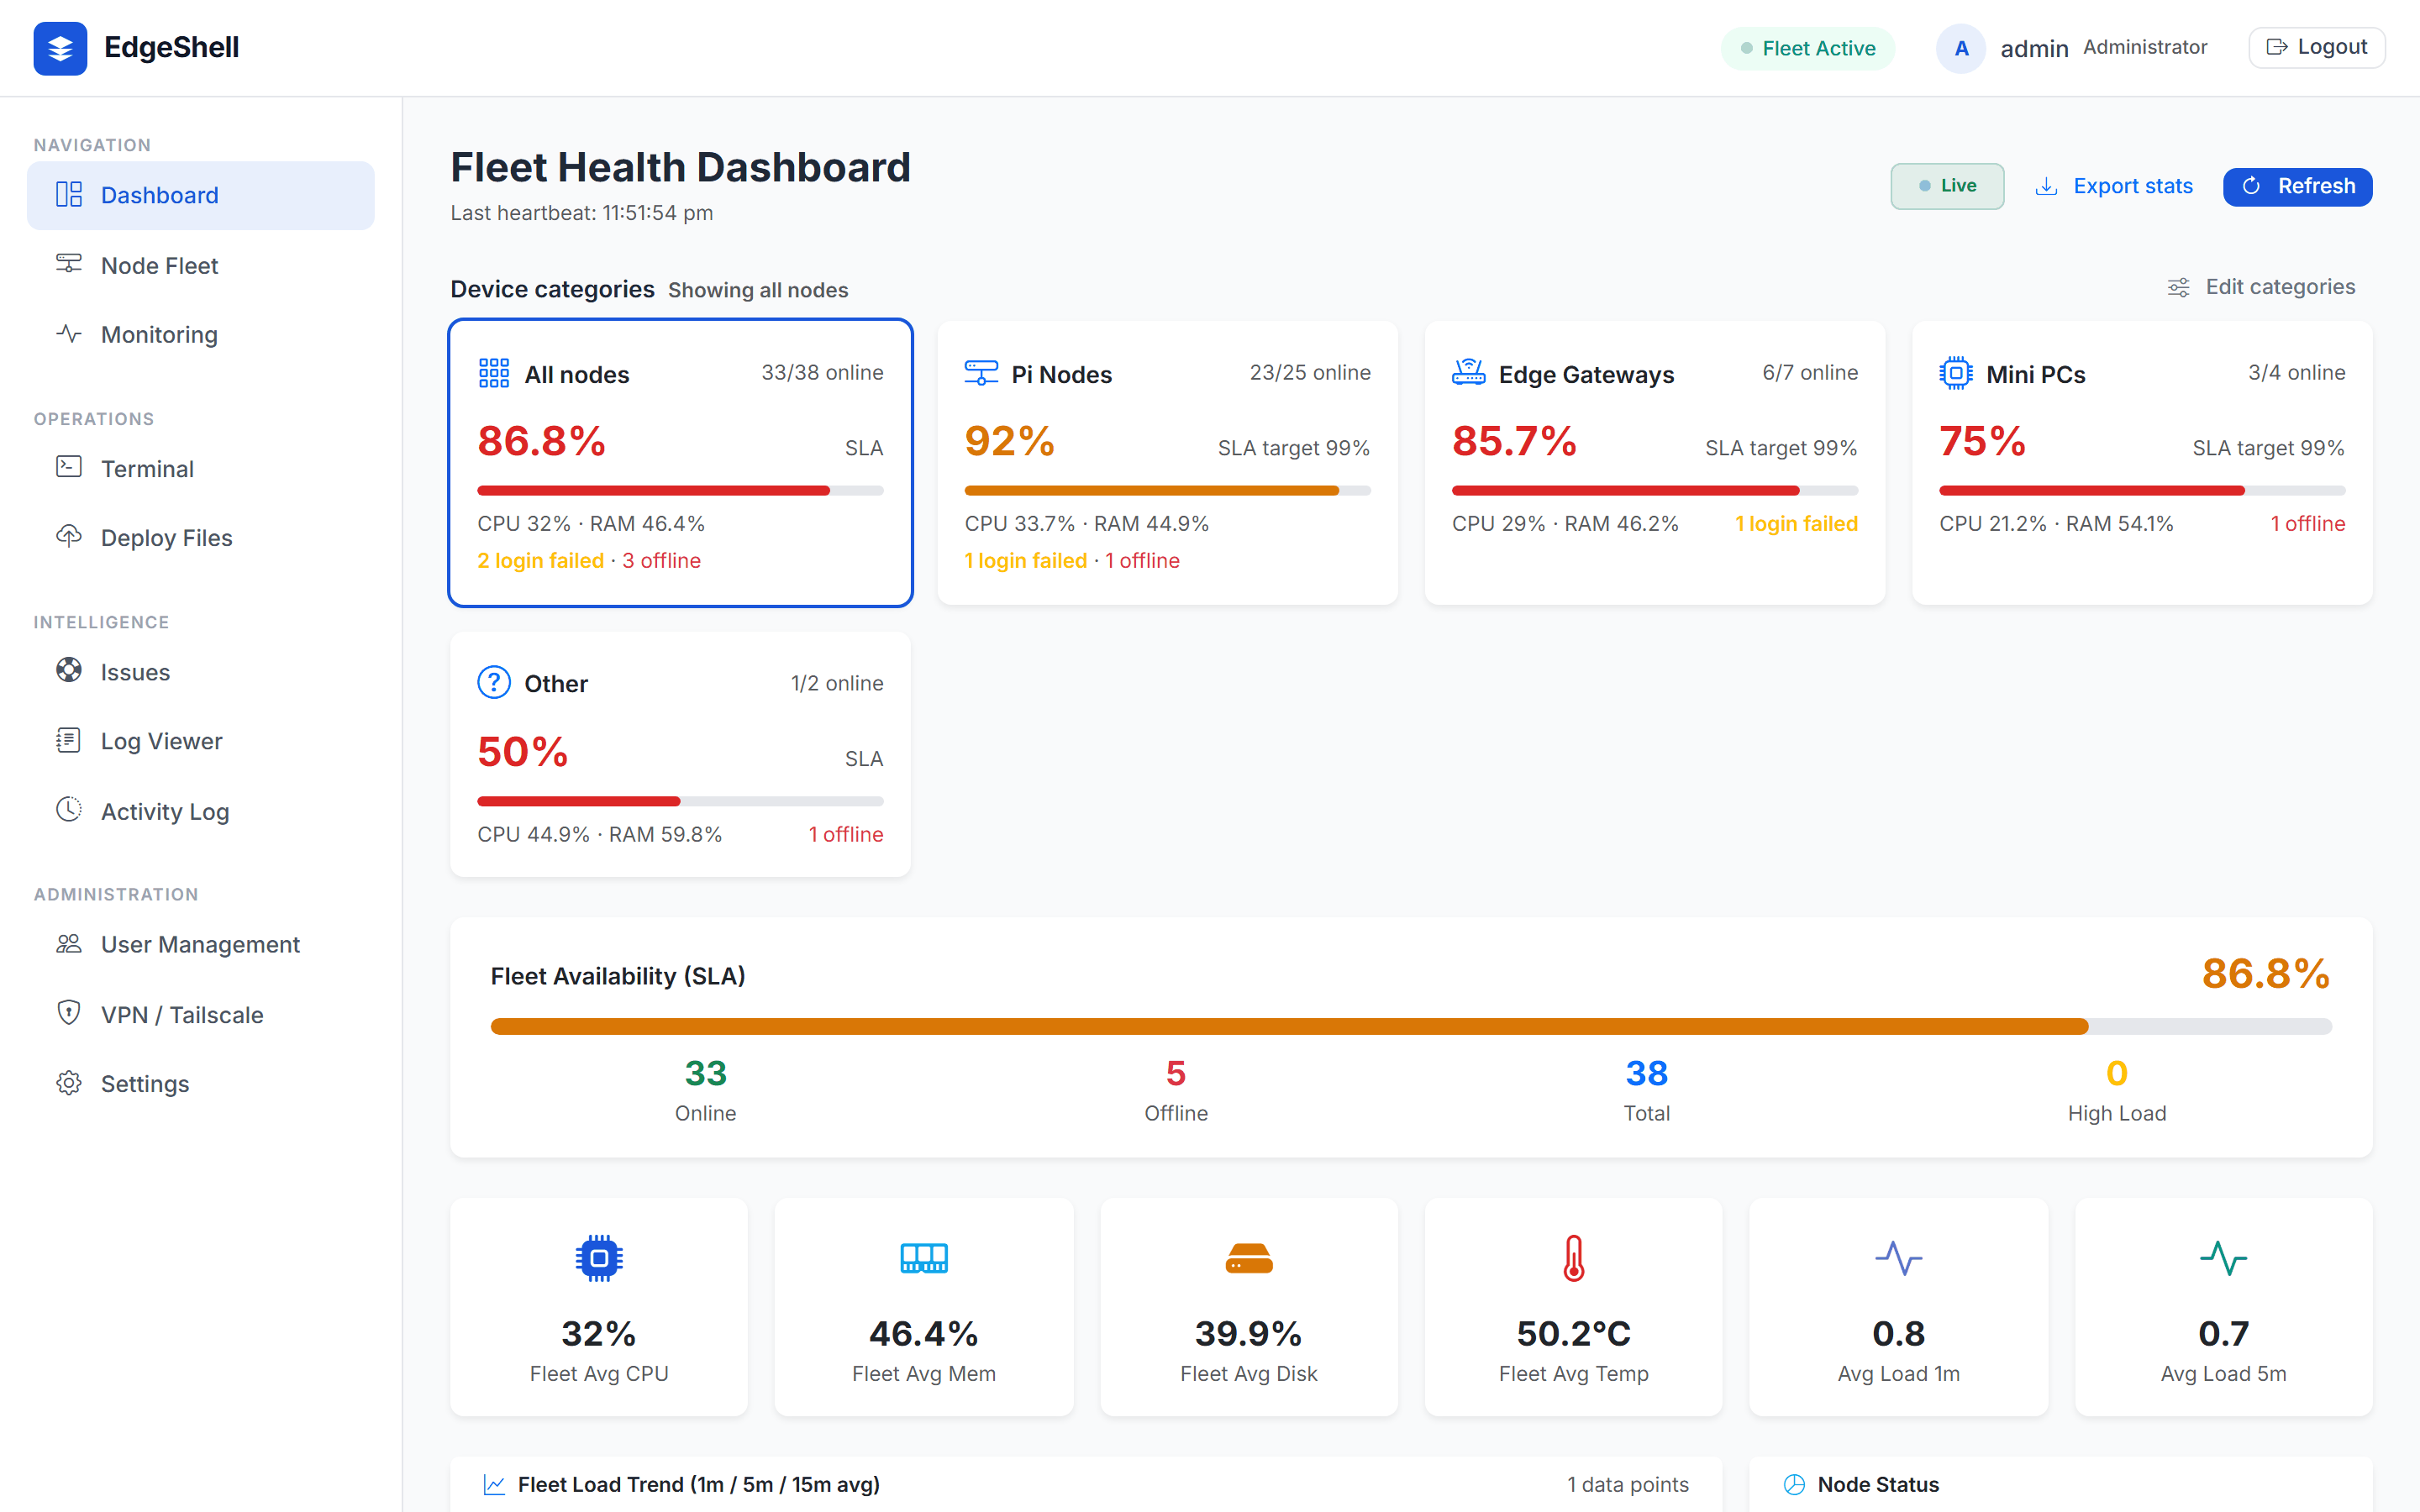Click the Refresh button
This screenshot has height=1512, width=2420.
(2297, 186)
